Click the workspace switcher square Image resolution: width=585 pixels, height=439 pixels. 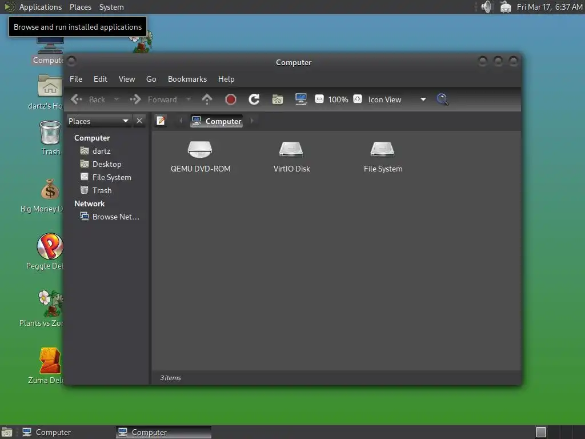coord(540,432)
